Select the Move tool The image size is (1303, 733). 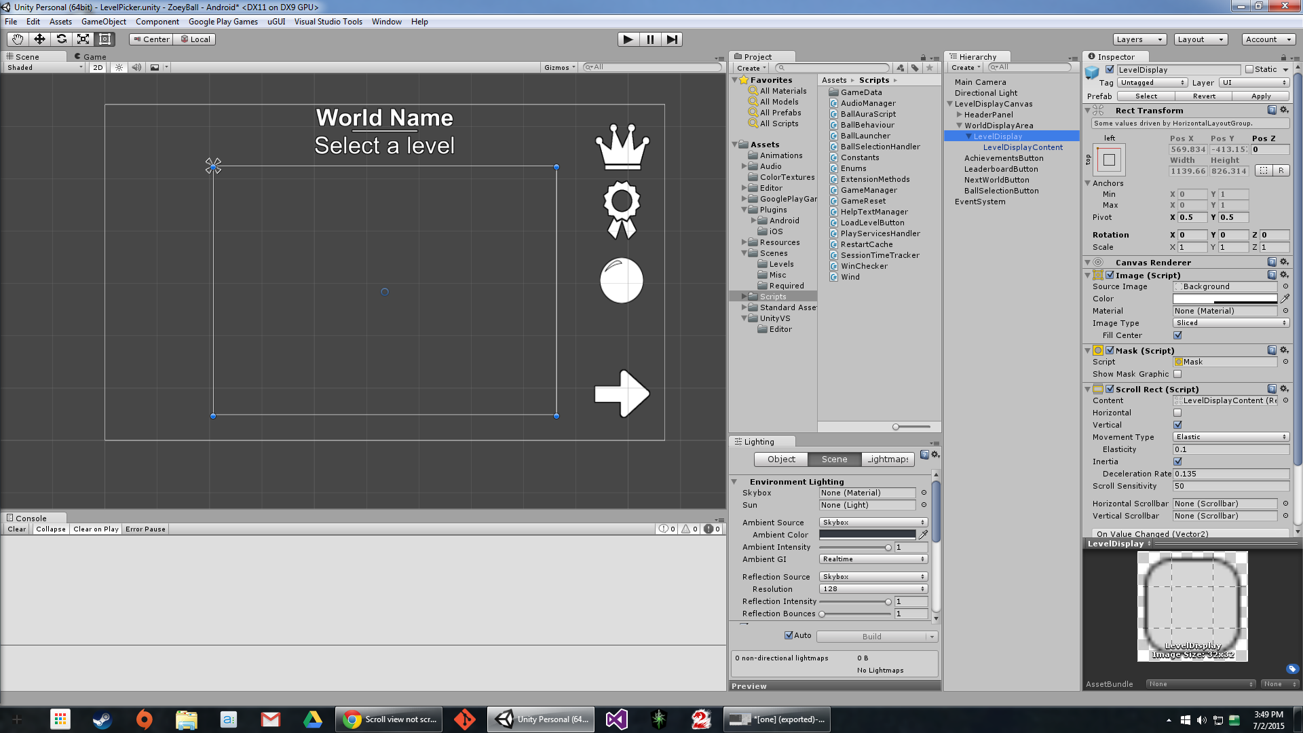39,39
